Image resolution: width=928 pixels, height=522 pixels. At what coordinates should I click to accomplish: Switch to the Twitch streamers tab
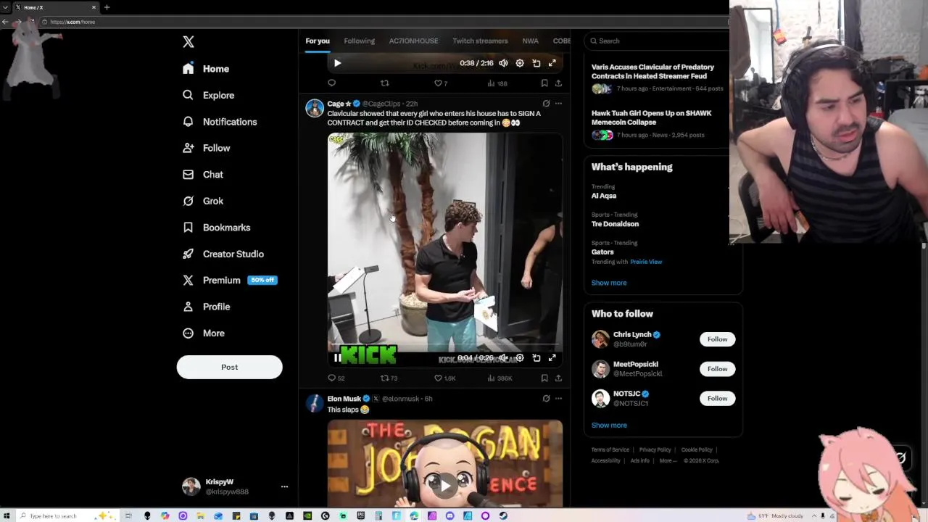tap(480, 41)
